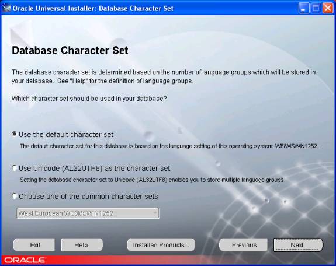Click the Oracle Universal Installer title bar icon

pos(6,8)
